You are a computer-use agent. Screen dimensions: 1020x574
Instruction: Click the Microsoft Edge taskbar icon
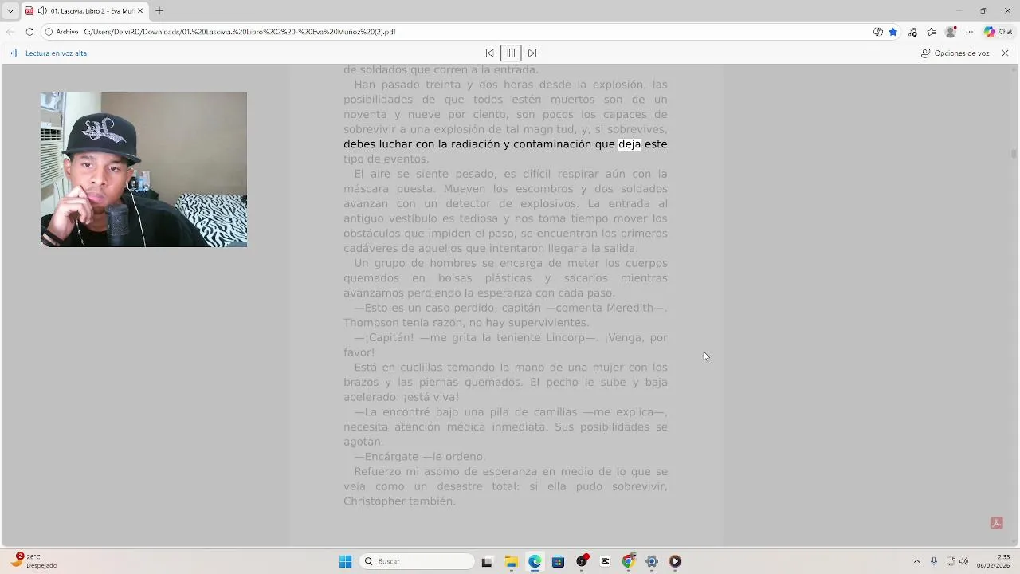click(534, 561)
